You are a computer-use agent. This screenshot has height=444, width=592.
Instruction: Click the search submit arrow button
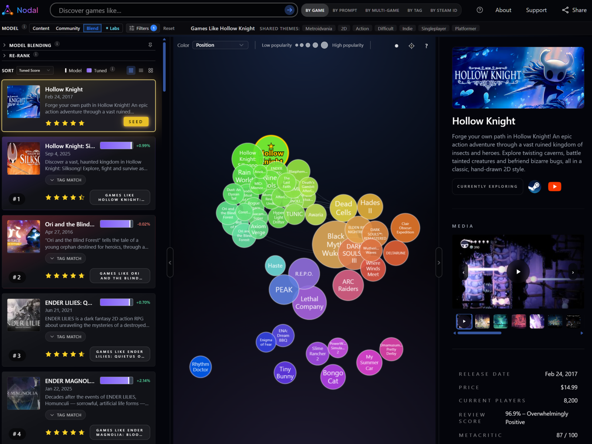coord(289,10)
